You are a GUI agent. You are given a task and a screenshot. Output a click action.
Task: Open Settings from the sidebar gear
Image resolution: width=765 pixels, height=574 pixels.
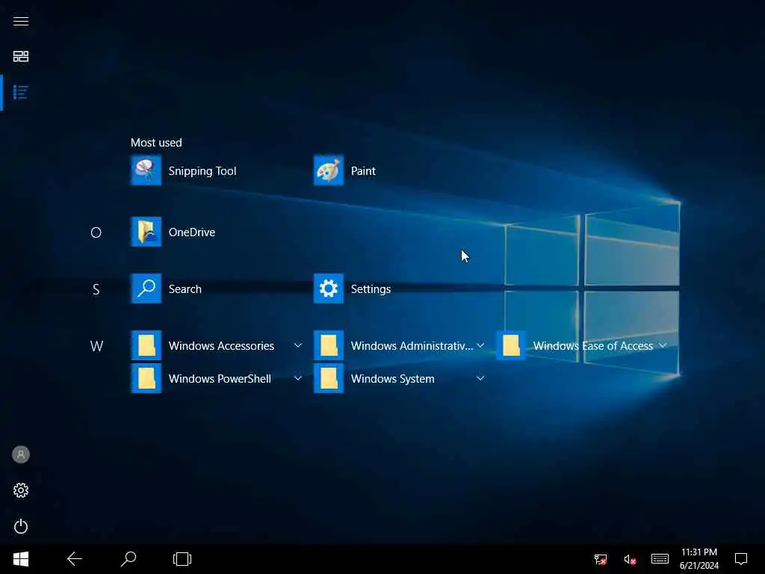tap(20, 490)
